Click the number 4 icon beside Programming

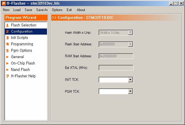[x=8, y=44]
